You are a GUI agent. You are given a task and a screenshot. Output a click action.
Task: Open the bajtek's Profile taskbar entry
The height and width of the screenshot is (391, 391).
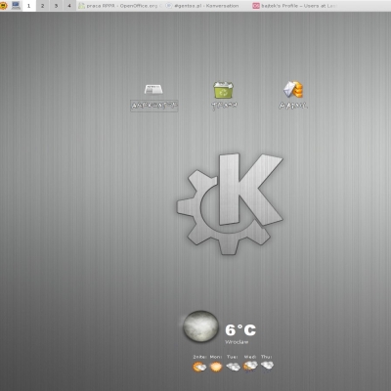(x=295, y=6)
